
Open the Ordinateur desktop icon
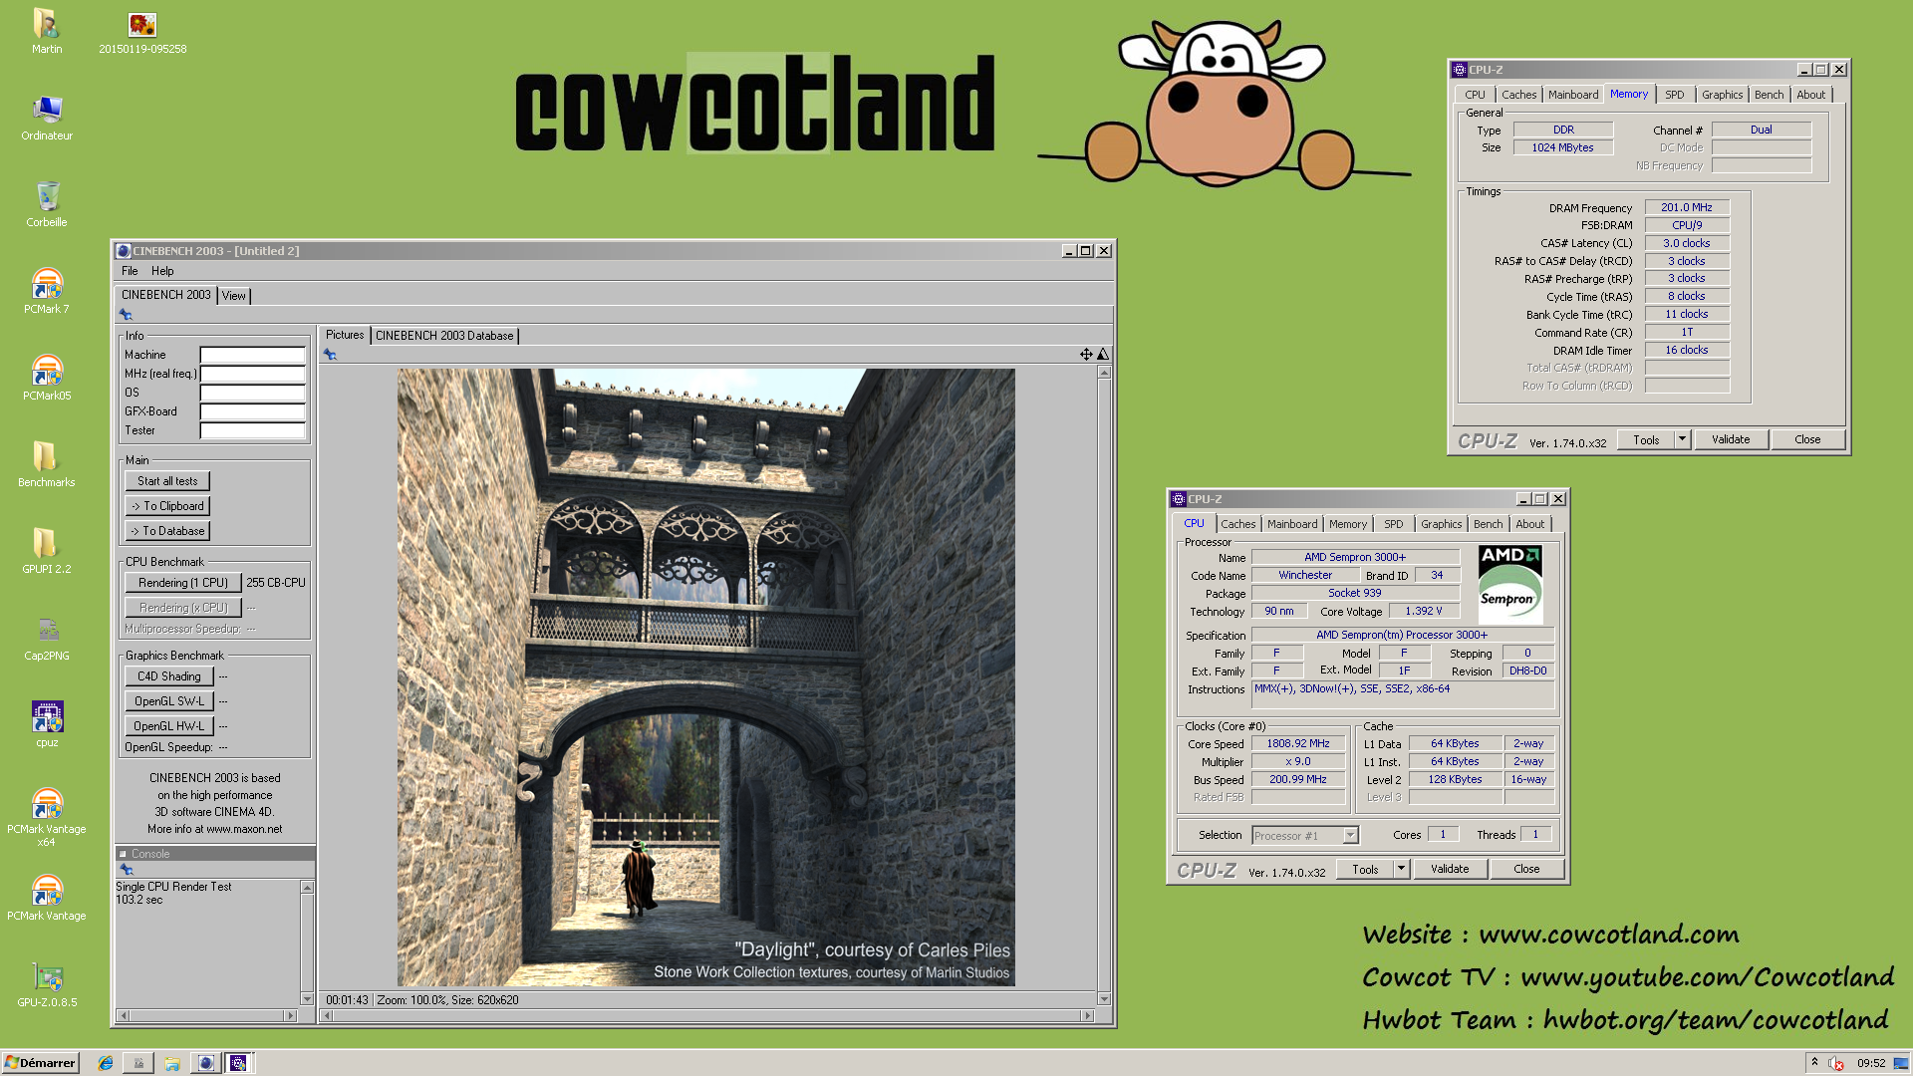(47, 118)
